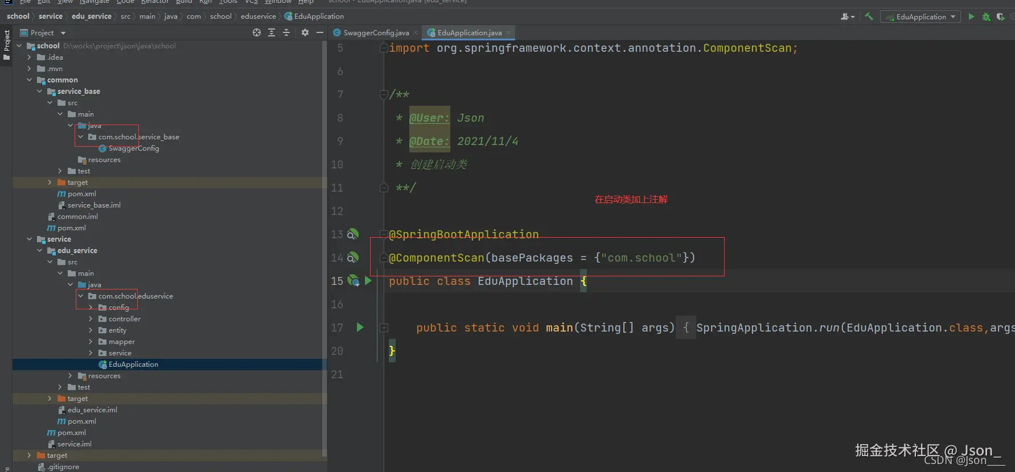Select edu_service.iml file
This screenshot has height=472, width=1015.
(92, 410)
